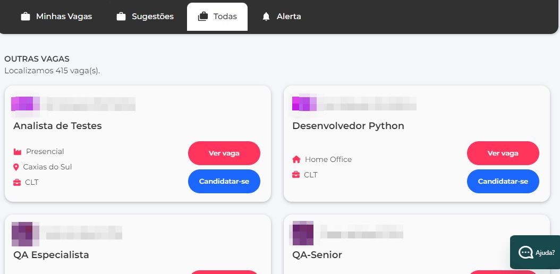Click the CLT briefcase icon in Desenvolvedor Python card
560x274 pixels.
pos(296,175)
